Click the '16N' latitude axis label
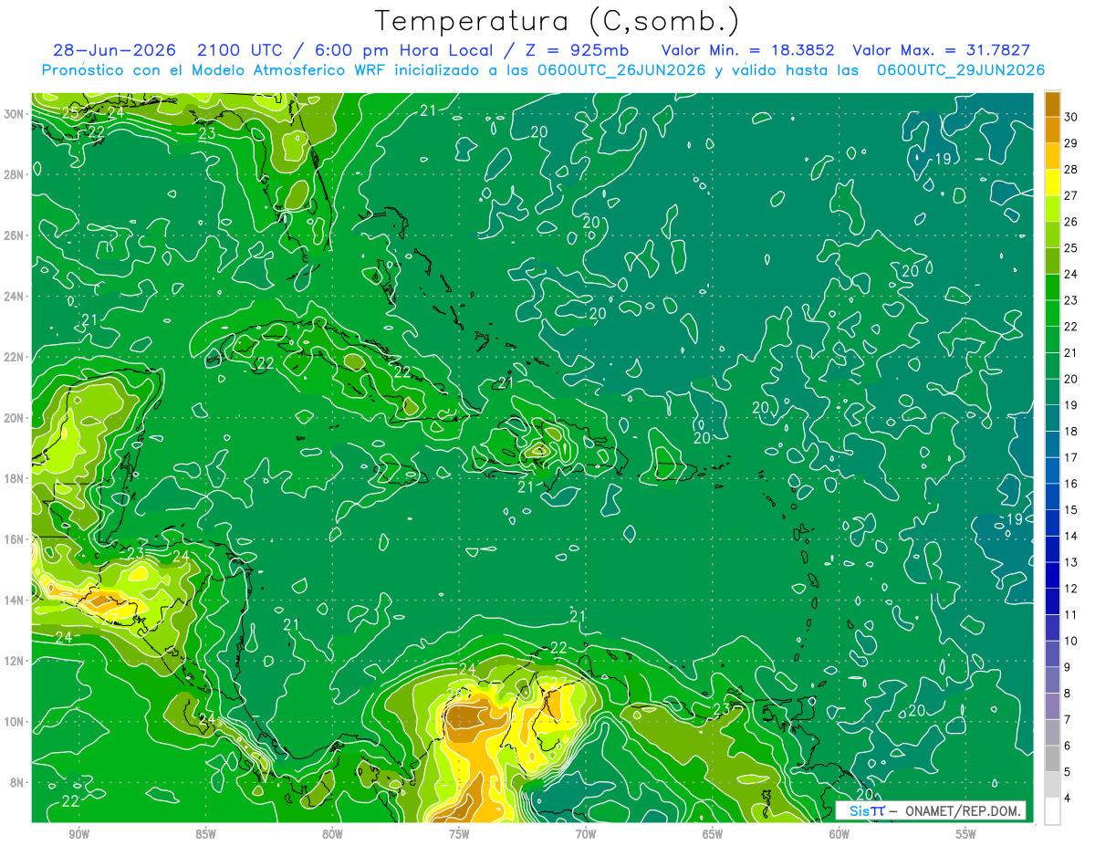 16,539
